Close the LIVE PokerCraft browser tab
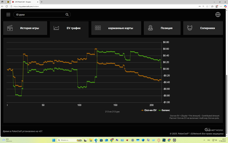 coord(37,2)
